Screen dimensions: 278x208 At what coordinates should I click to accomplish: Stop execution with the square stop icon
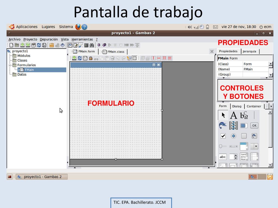121,45
